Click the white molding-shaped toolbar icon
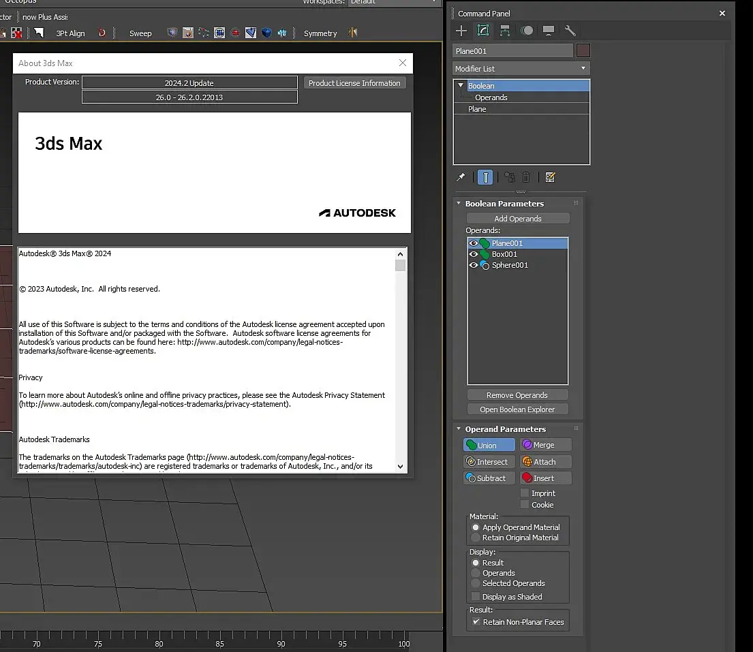 click(39, 33)
